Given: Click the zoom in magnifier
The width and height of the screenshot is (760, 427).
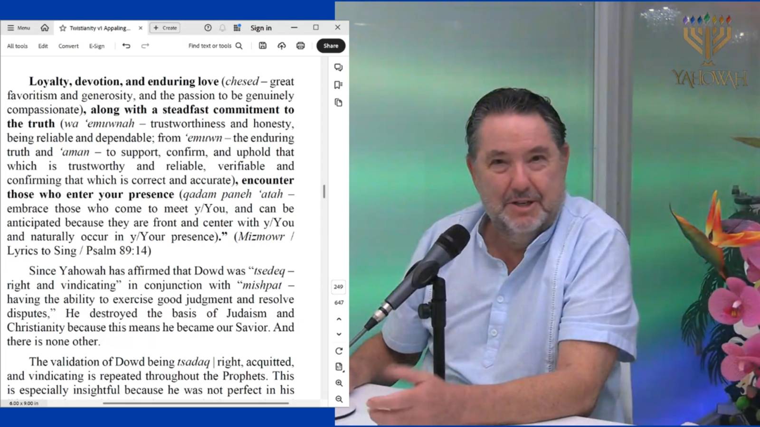Looking at the screenshot, I should 339,383.
